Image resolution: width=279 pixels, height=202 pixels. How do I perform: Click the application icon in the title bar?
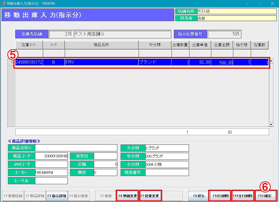3,4
